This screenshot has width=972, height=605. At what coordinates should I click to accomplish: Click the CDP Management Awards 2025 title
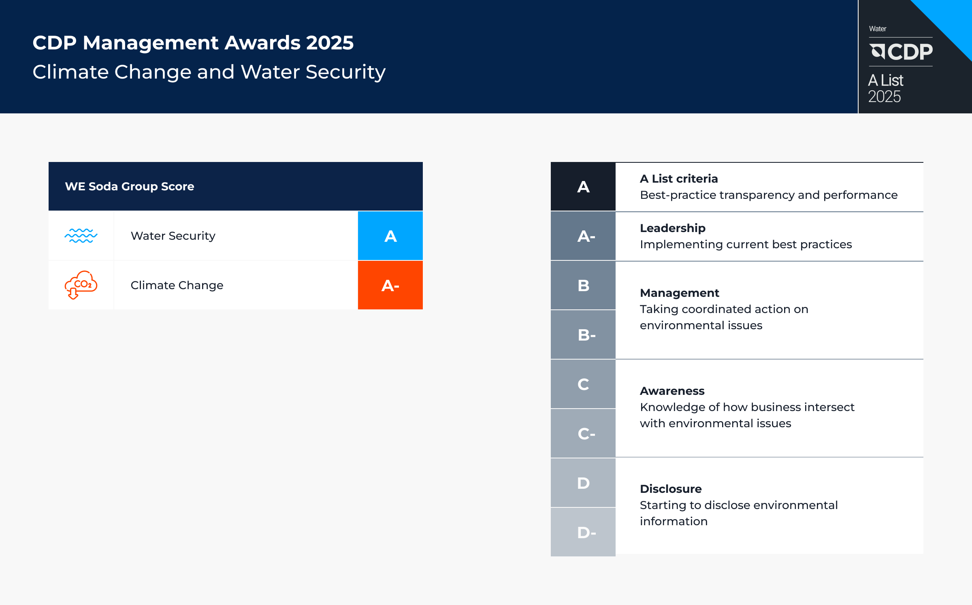[x=193, y=43]
